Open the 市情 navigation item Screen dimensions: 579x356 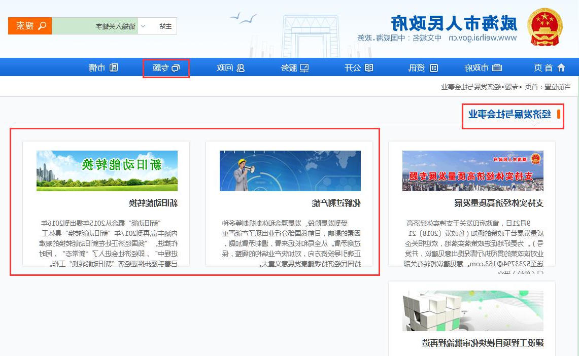103,67
